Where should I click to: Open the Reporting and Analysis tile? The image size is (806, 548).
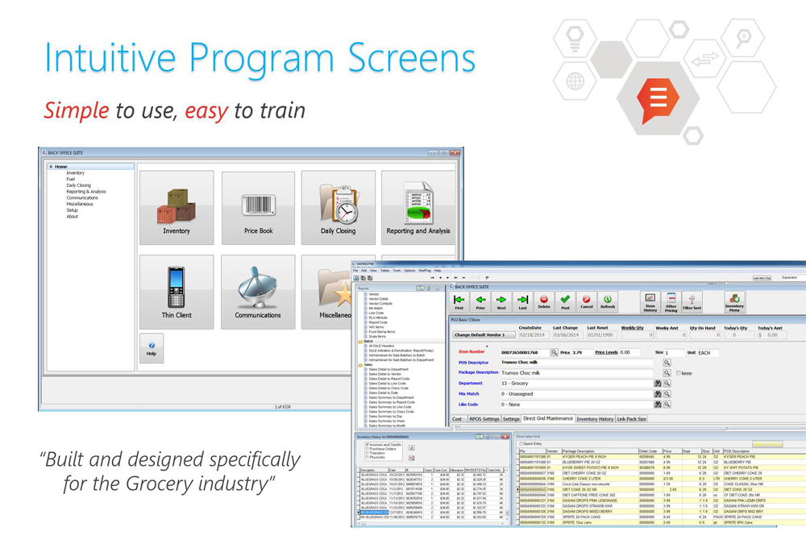(x=418, y=208)
